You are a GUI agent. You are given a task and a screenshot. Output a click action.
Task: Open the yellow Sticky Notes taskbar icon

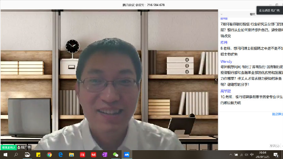click(x=38, y=155)
